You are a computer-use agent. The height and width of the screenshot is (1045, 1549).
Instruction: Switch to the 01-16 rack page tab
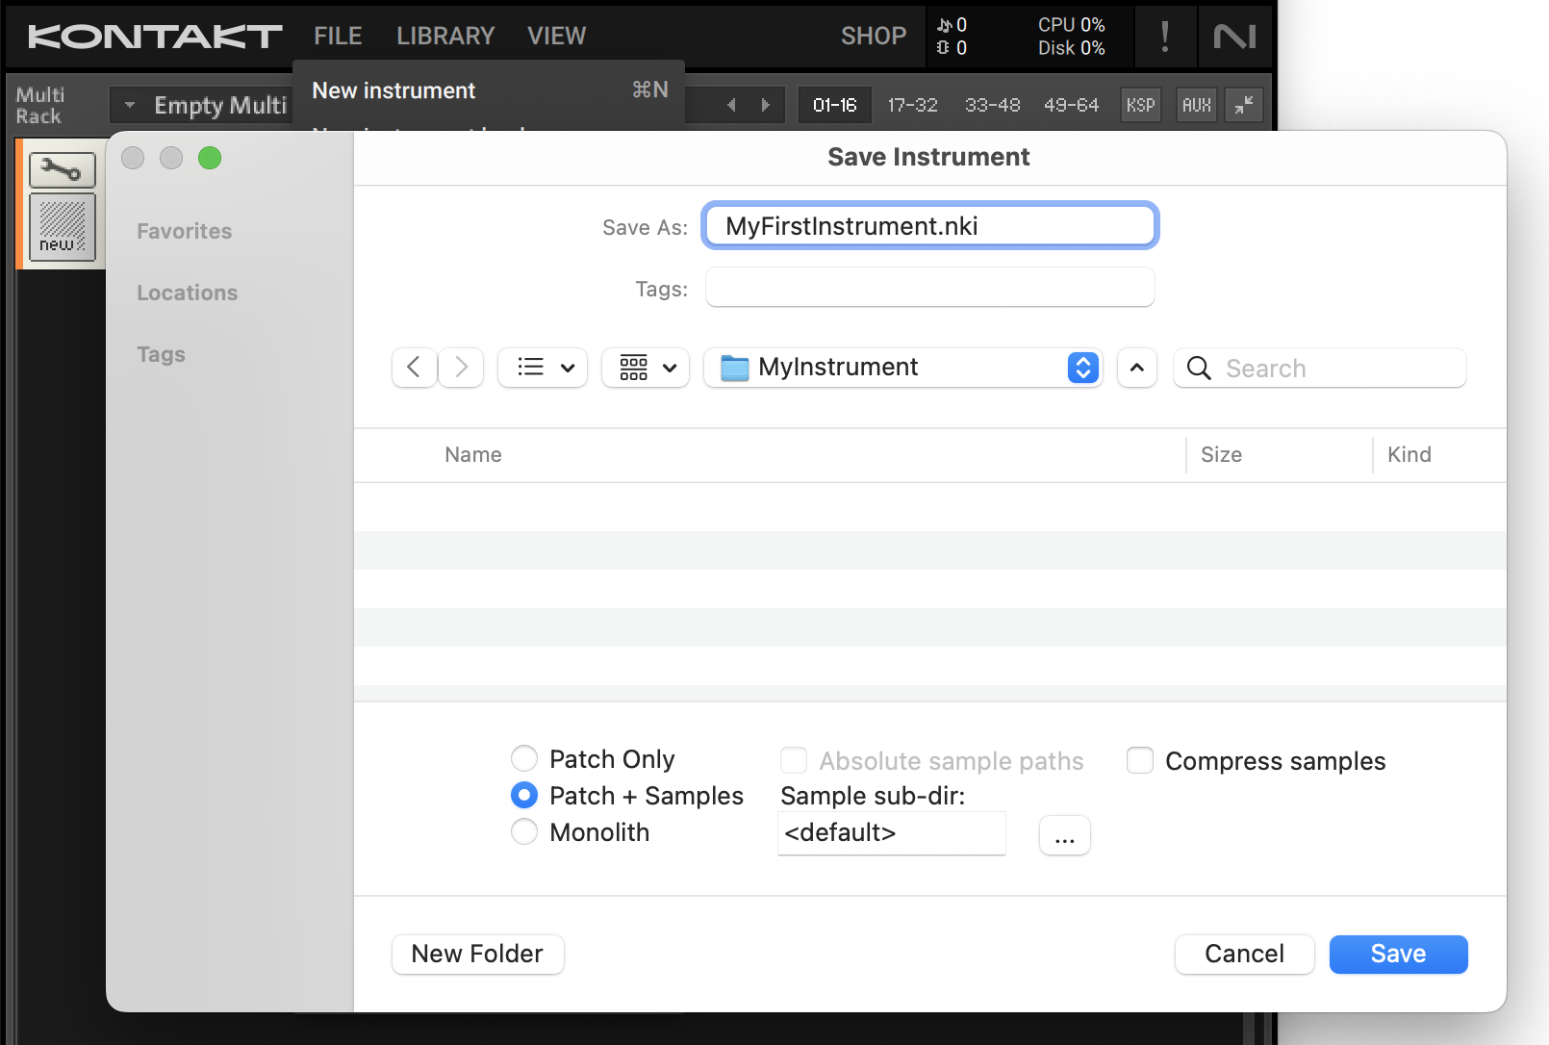pyautogui.click(x=834, y=105)
